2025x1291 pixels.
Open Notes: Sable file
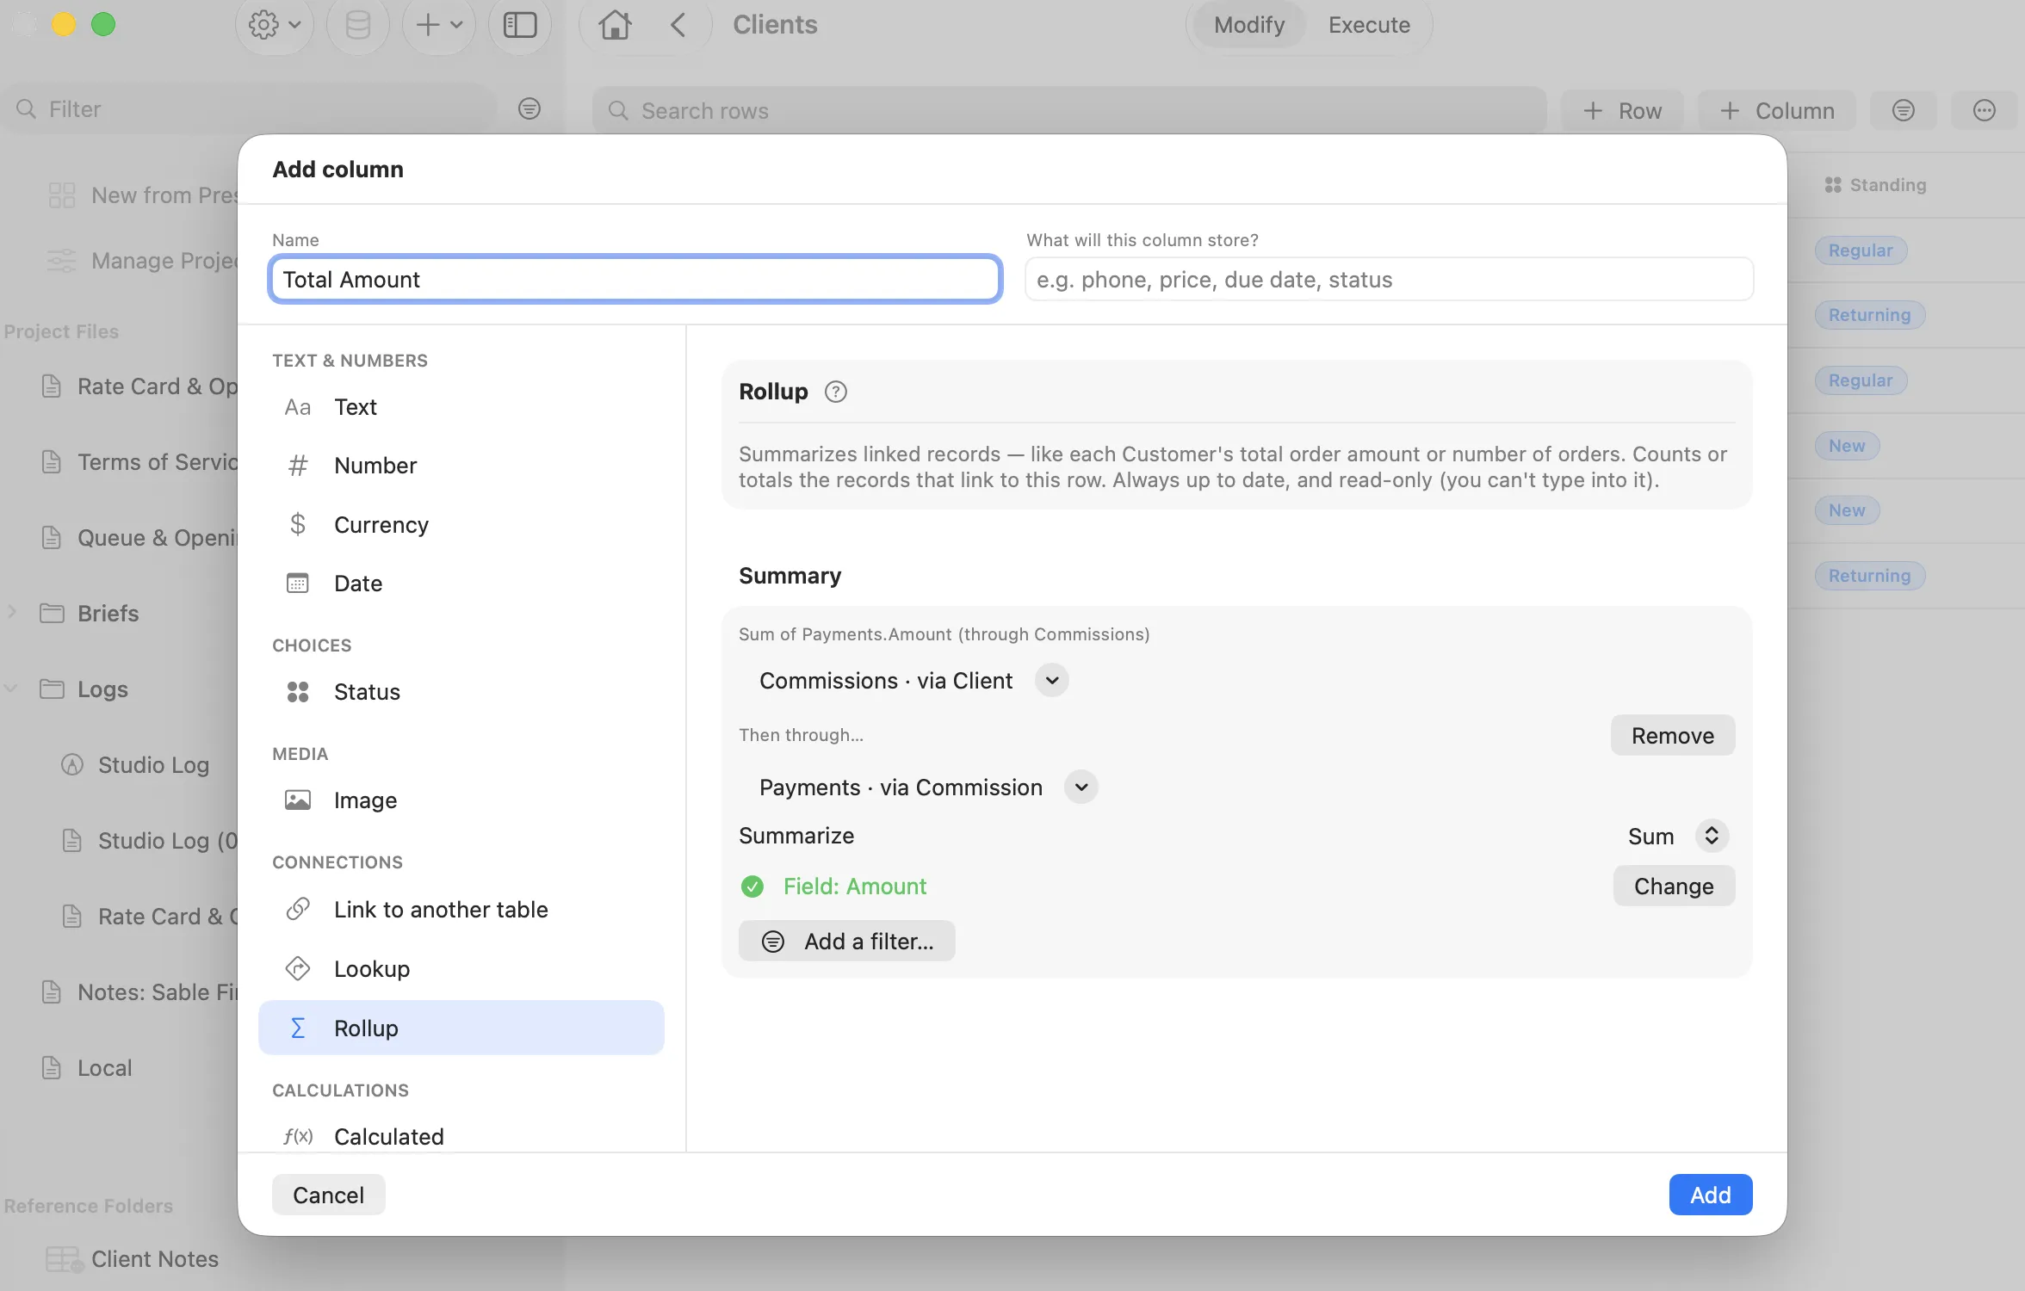tap(138, 991)
